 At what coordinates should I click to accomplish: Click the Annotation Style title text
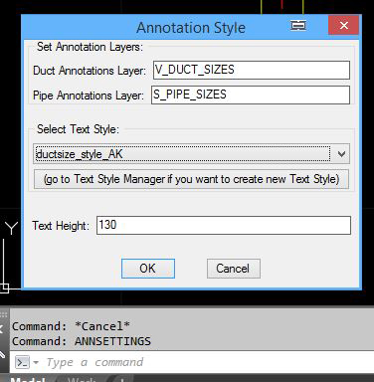191,28
